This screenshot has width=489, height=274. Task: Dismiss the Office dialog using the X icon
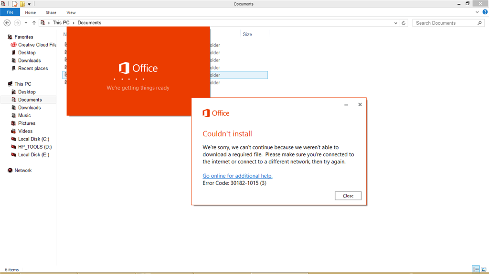pyautogui.click(x=360, y=105)
